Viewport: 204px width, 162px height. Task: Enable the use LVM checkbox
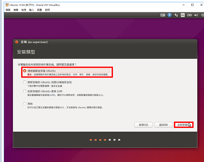pyautogui.click(x=25, y=91)
